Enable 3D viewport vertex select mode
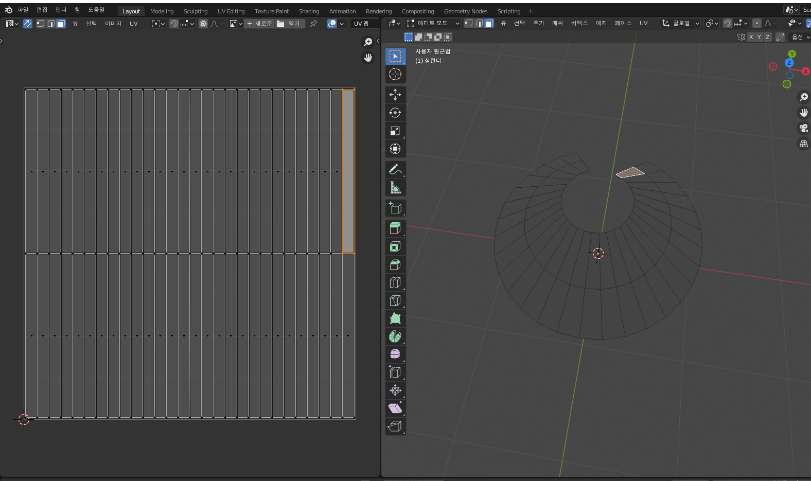 click(469, 23)
